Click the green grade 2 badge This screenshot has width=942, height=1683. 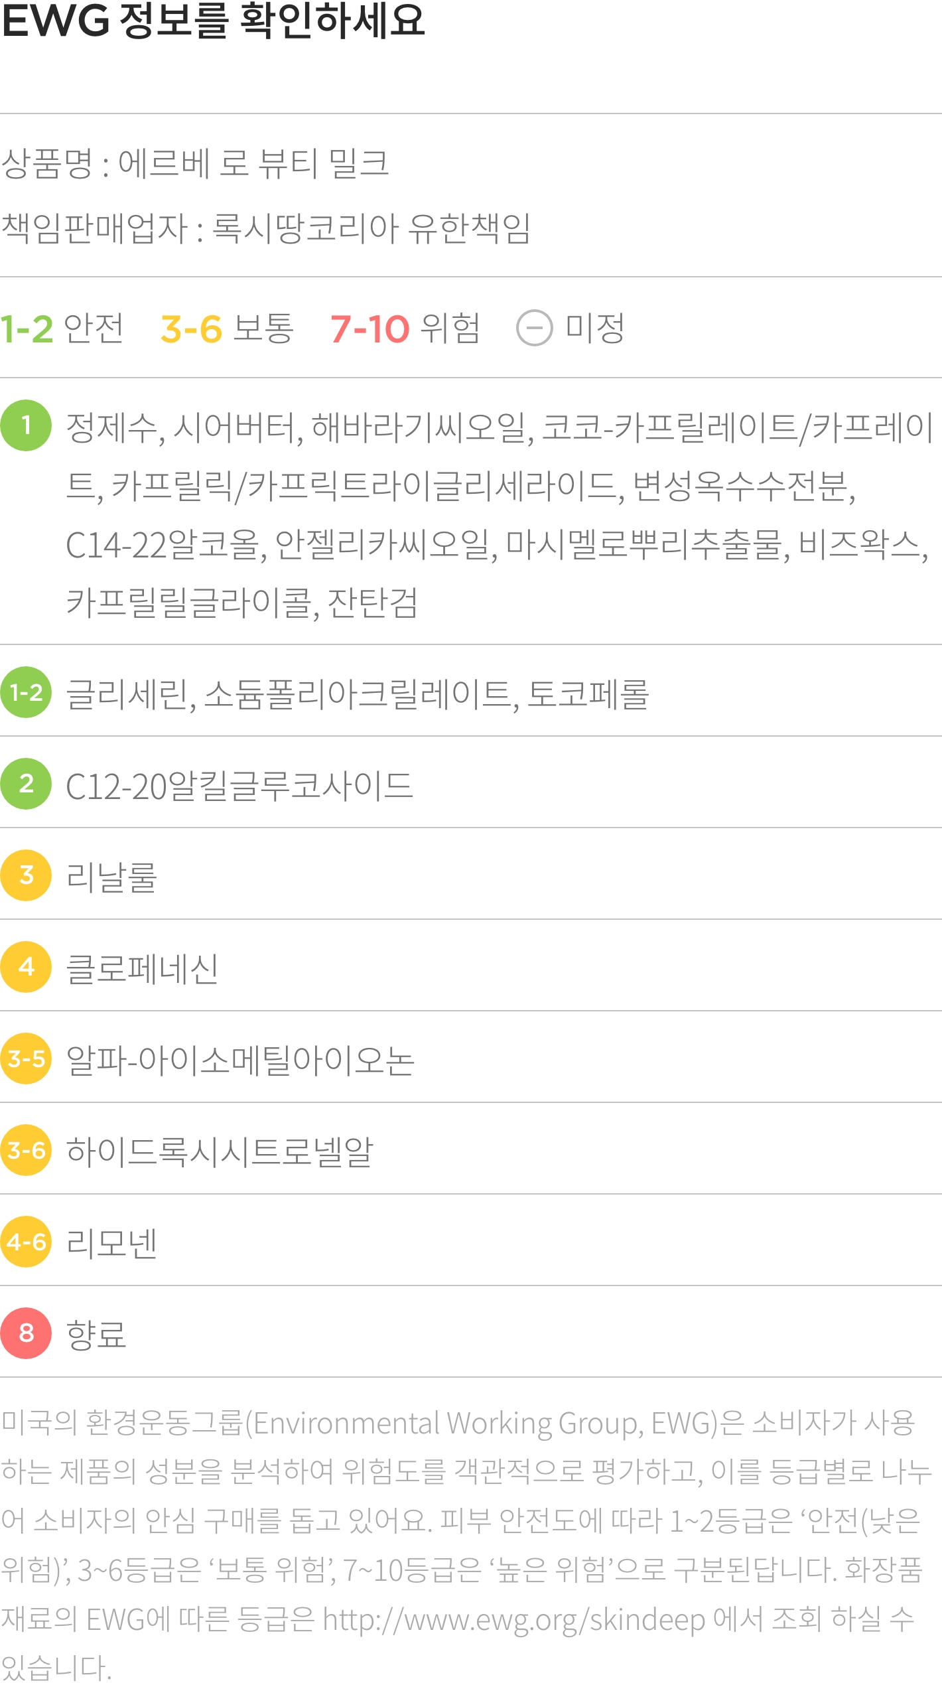pos(26,784)
